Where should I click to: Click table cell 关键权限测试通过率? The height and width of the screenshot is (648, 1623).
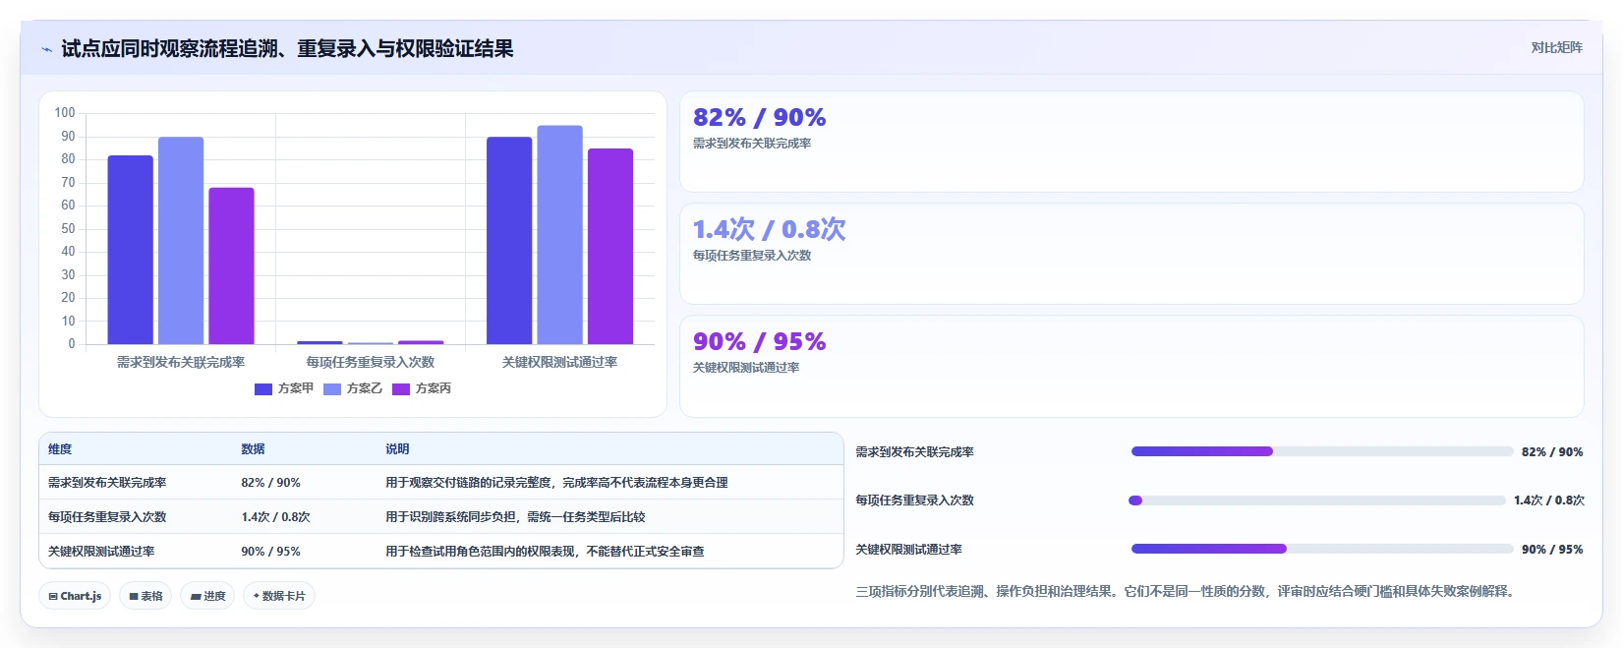tap(101, 552)
